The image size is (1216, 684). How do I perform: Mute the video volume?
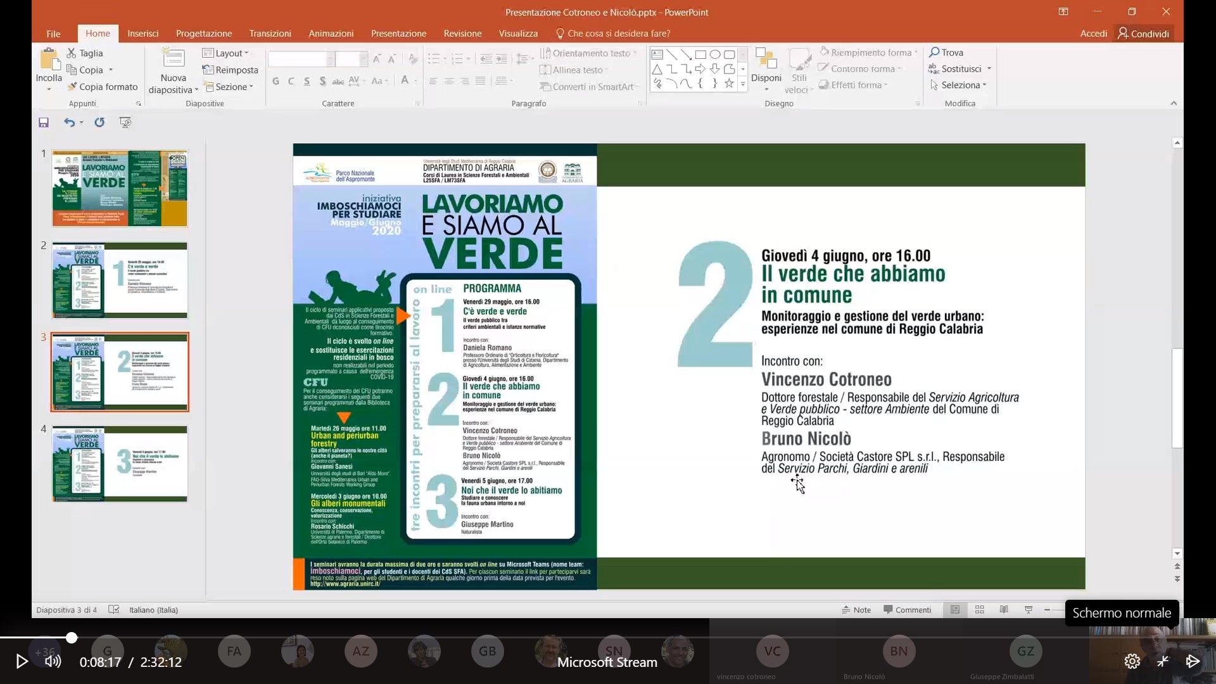pos(53,662)
